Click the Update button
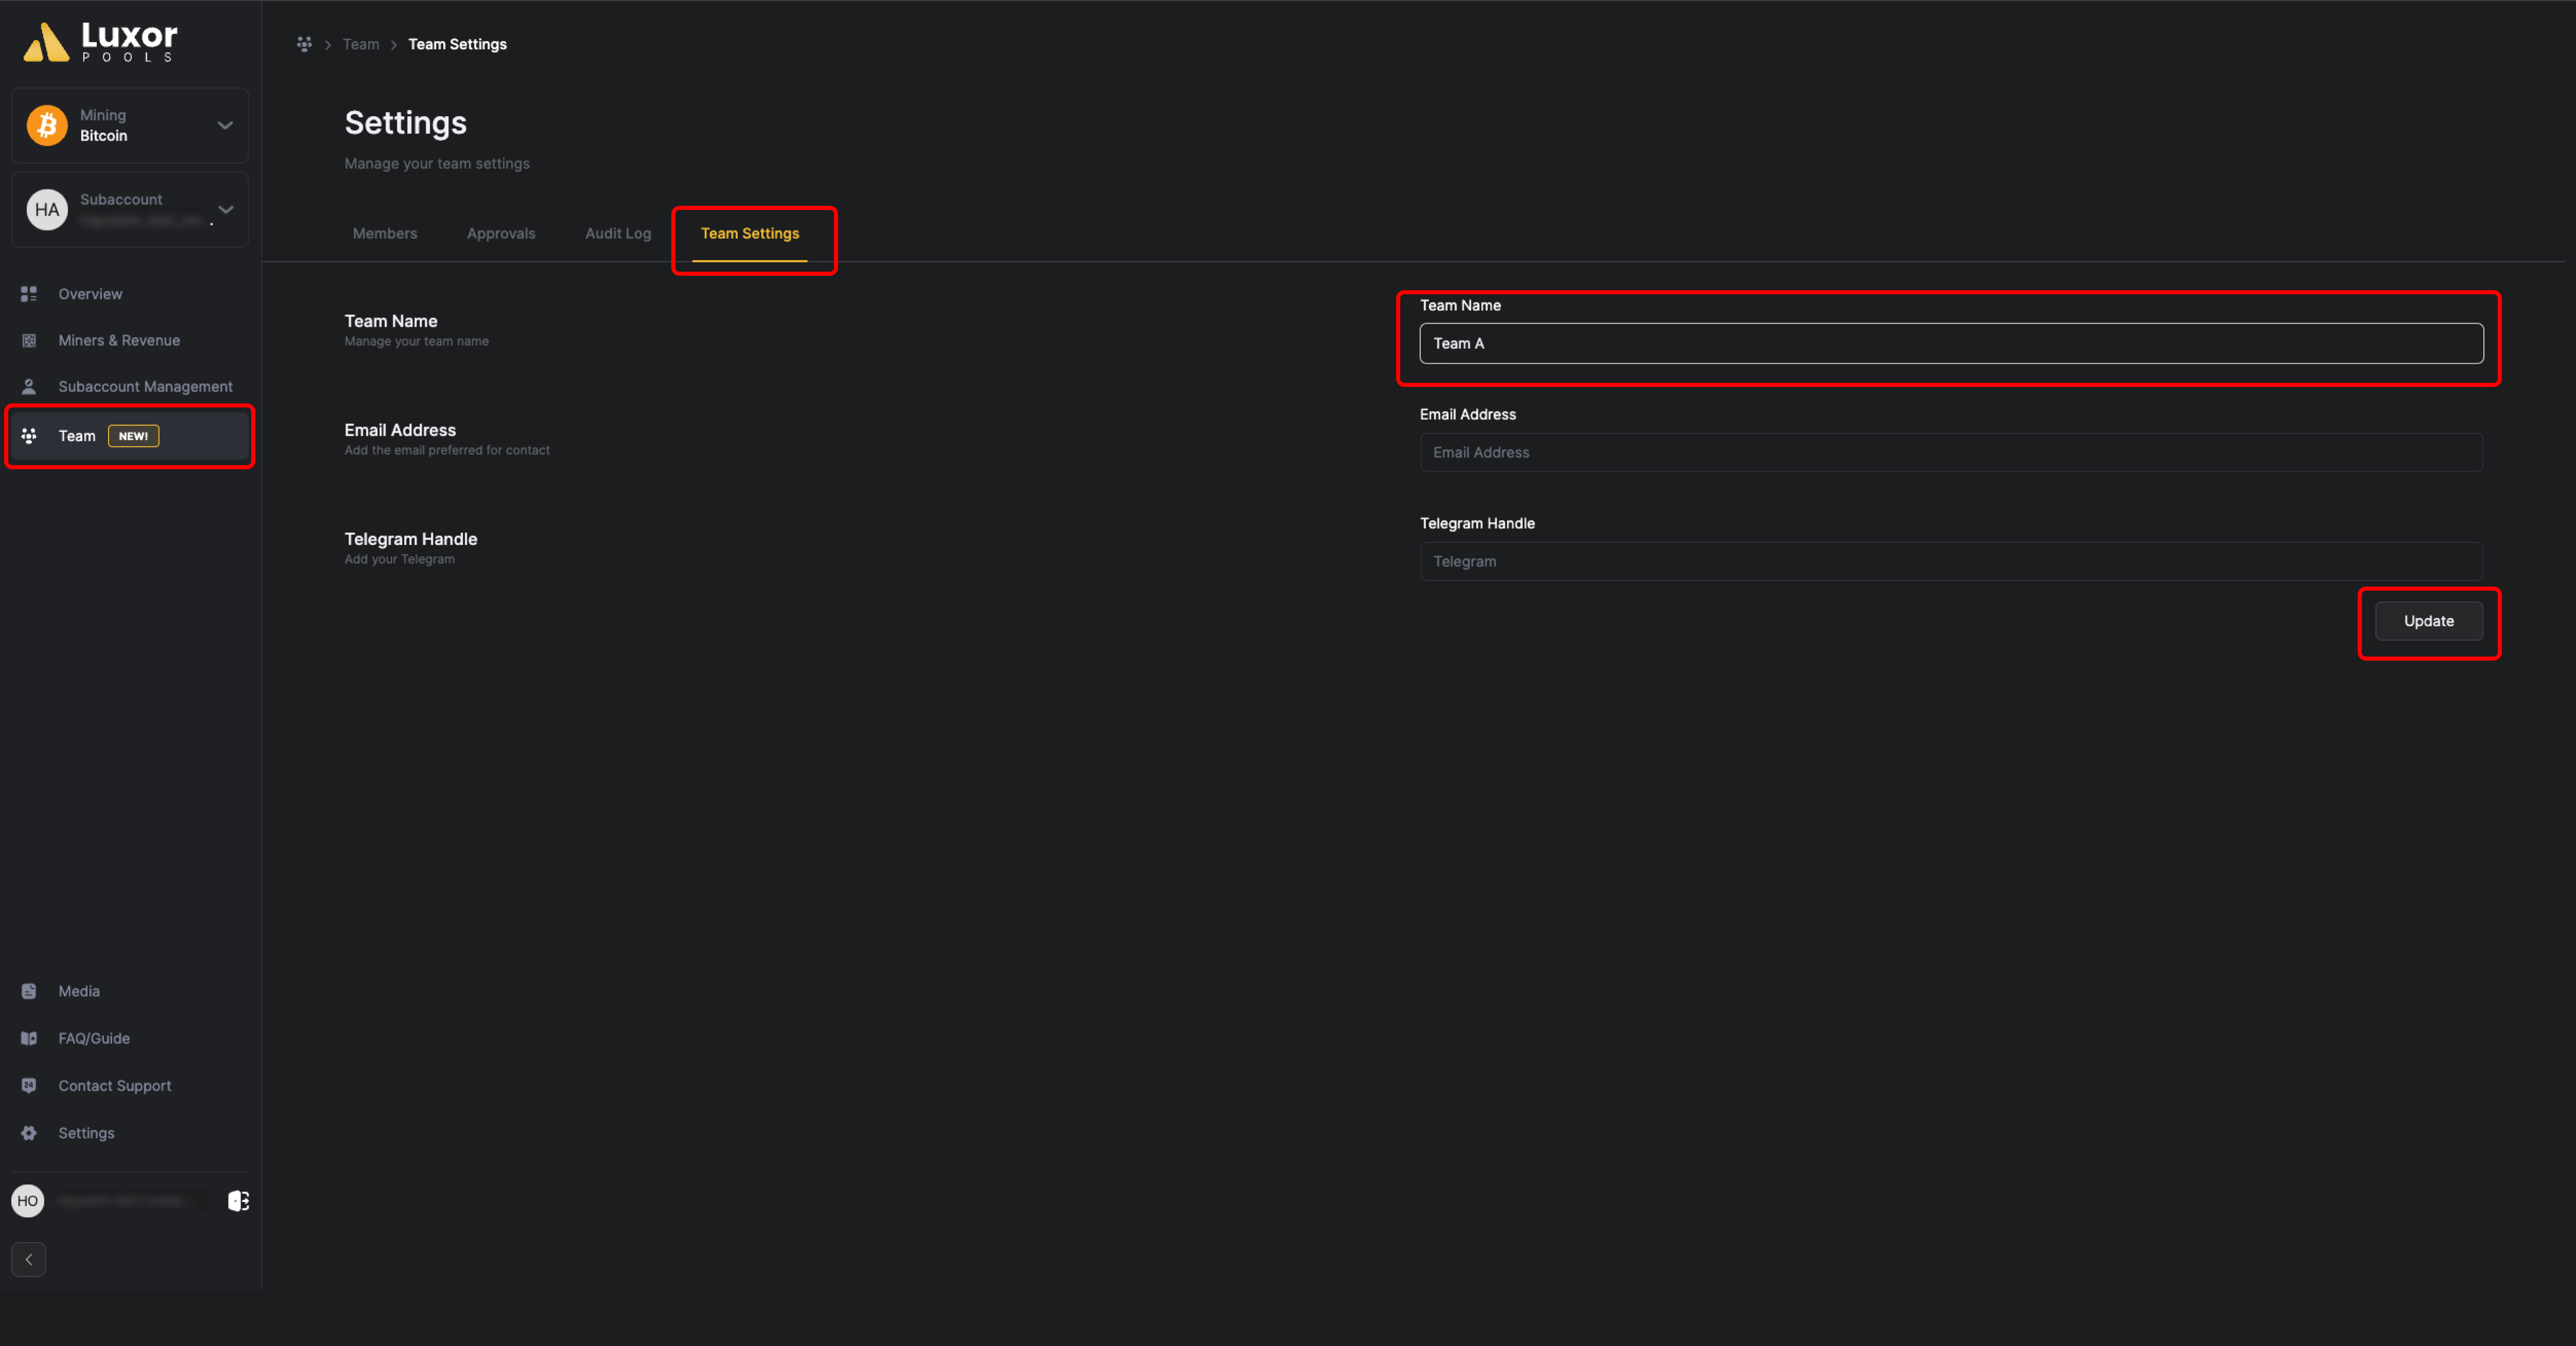The width and height of the screenshot is (2576, 1346). [x=2429, y=622]
